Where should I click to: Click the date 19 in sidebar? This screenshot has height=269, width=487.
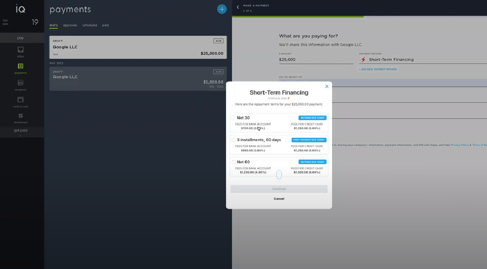click(35, 22)
